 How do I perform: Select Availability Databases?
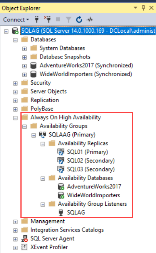tap(86, 178)
